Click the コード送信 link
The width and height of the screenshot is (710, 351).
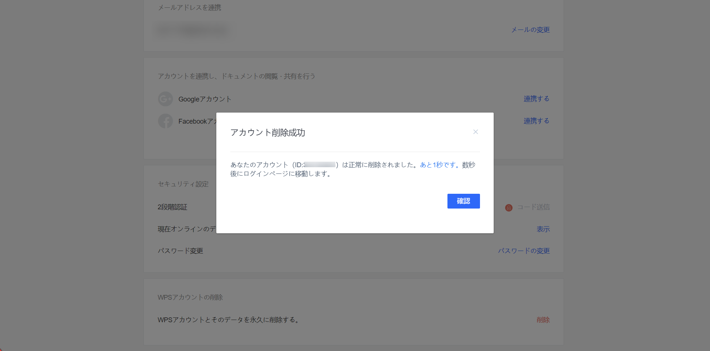point(533,207)
